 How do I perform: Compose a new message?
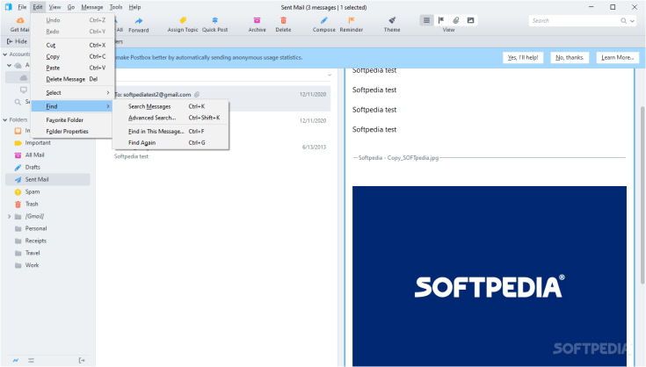(x=323, y=25)
